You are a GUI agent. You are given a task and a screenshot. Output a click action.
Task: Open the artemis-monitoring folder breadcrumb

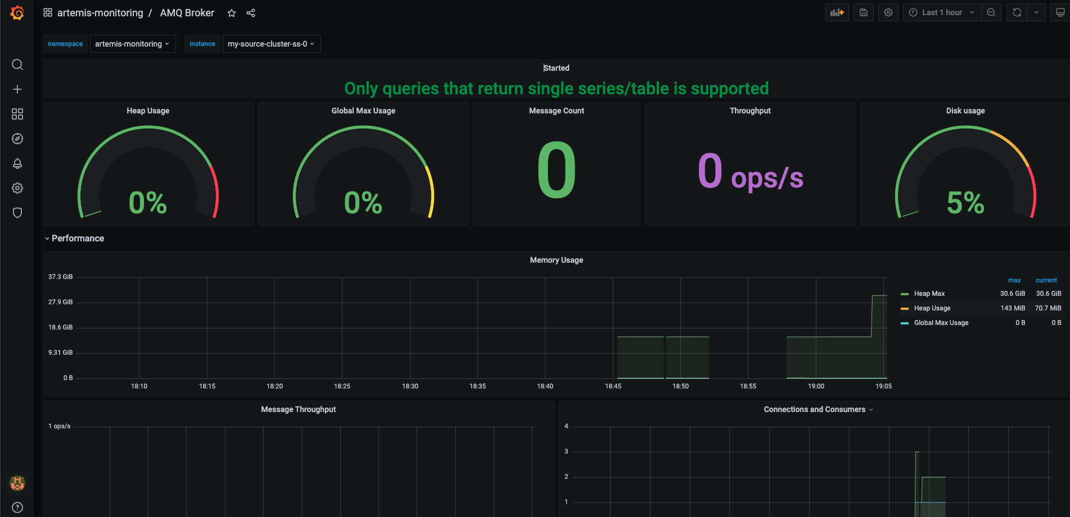coord(100,12)
